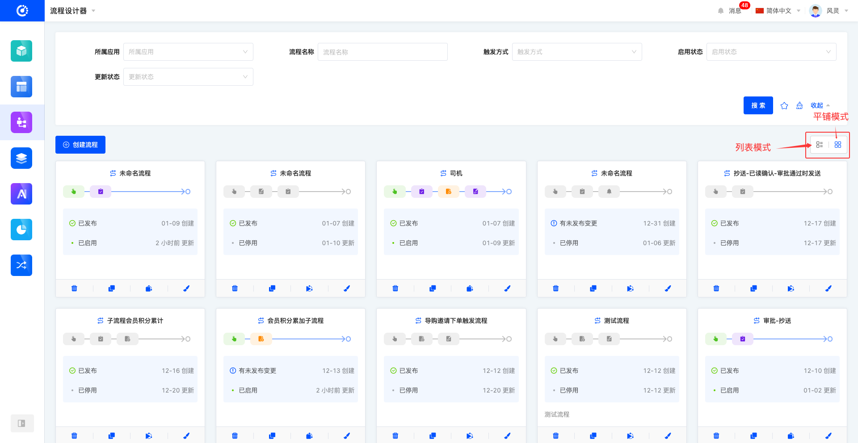Click the star favorite icon beside search
The width and height of the screenshot is (858, 443).
pos(784,106)
